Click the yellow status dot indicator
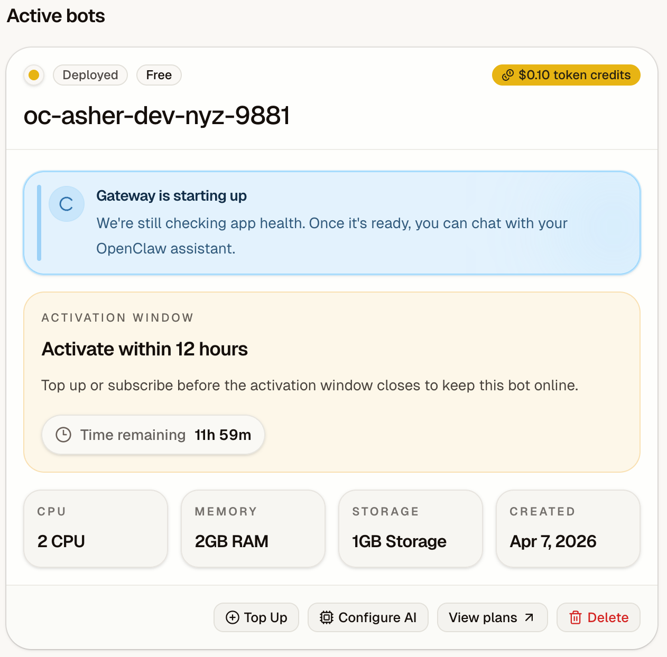667x657 pixels. (34, 75)
